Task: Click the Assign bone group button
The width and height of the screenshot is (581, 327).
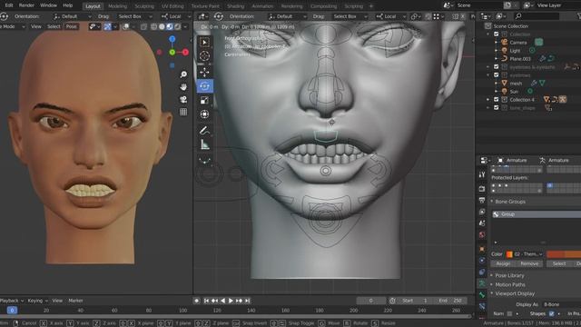Action: (503, 263)
